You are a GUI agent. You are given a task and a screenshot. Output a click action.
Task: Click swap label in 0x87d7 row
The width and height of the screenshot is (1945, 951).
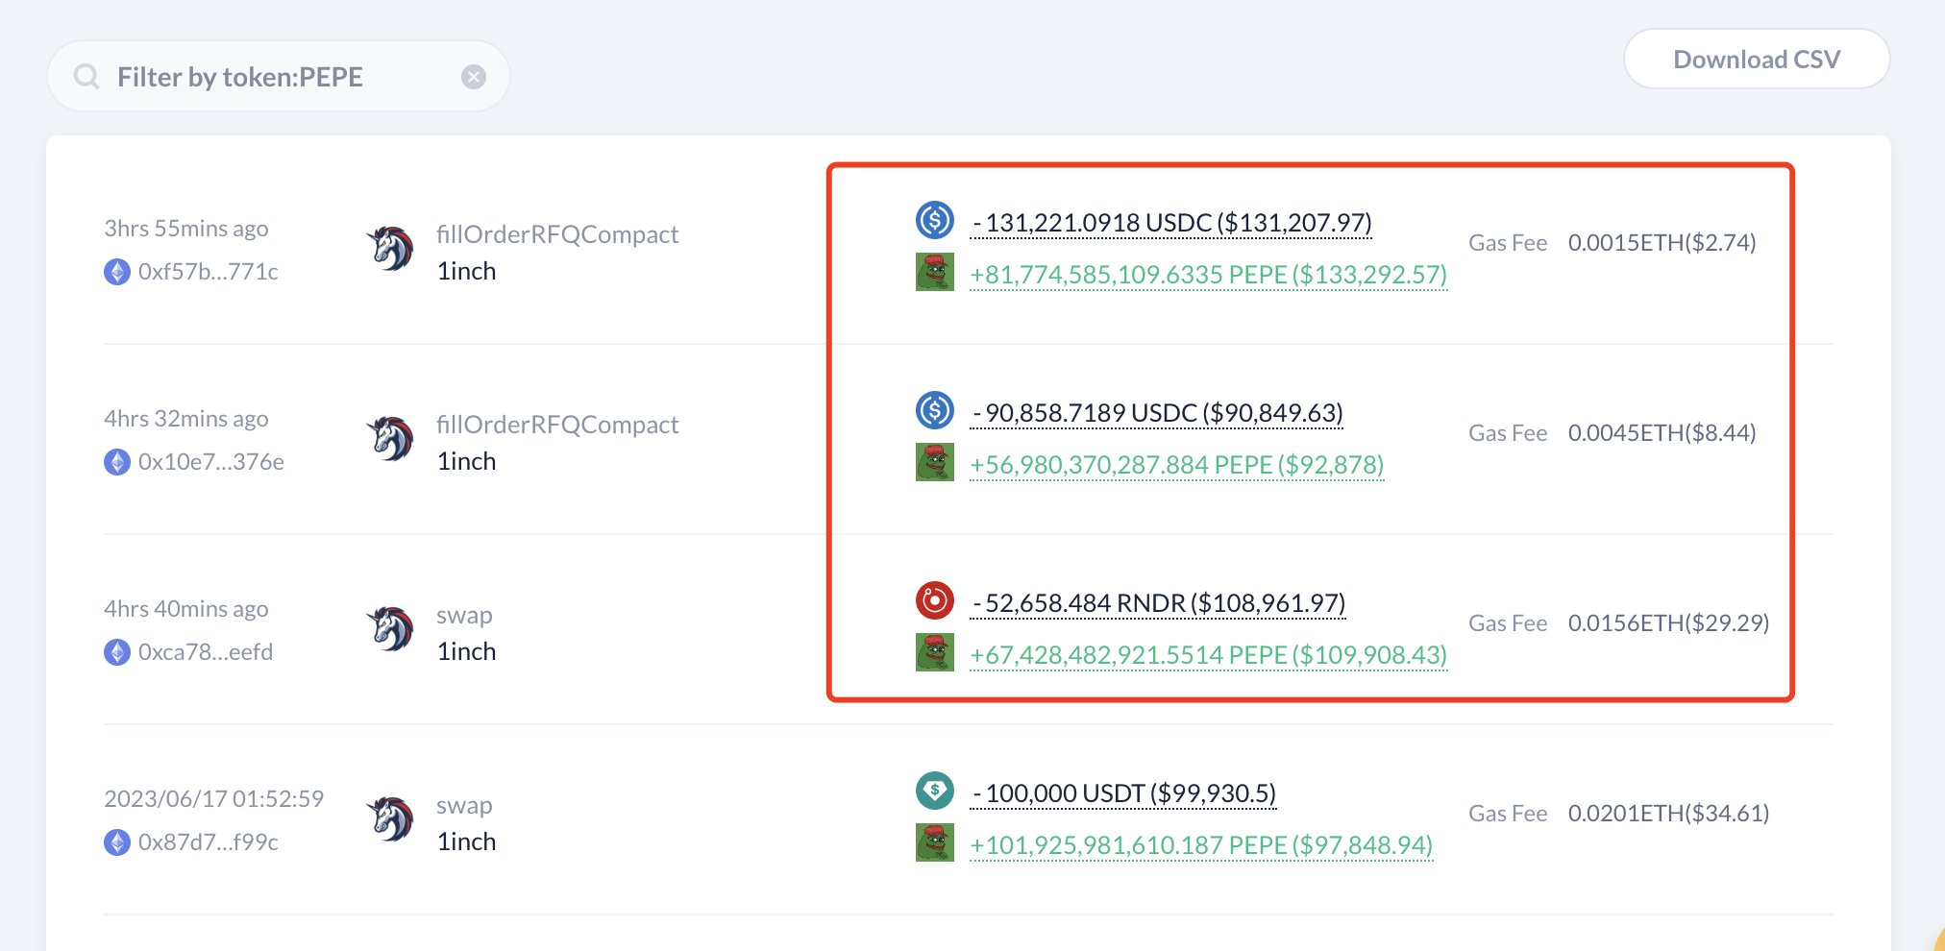coord(464,806)
